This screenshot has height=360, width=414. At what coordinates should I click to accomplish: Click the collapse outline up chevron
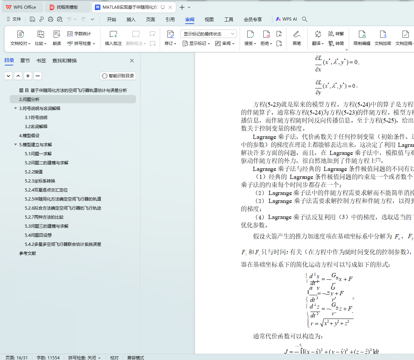coord(18,76)
